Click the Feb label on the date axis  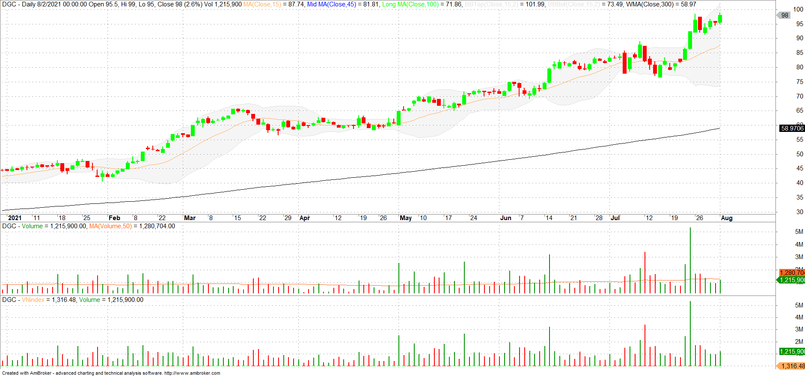pos(114,218)
